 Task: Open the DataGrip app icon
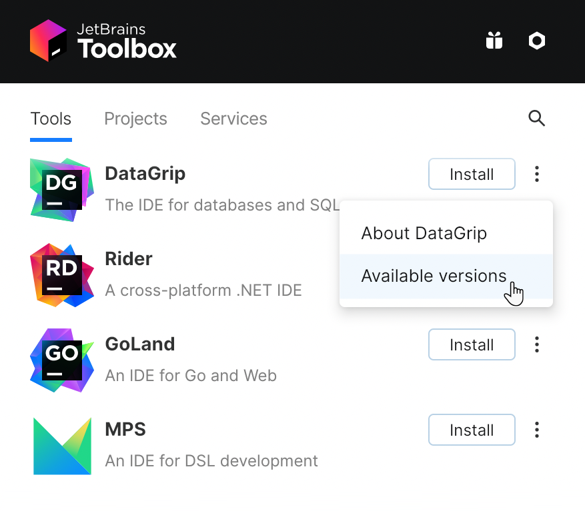coord(61,189)
